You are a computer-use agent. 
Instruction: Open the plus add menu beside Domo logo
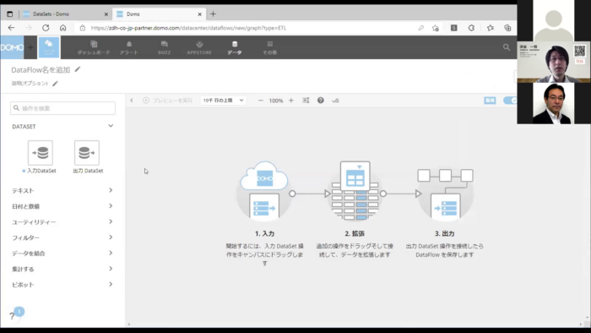[30, 47]
